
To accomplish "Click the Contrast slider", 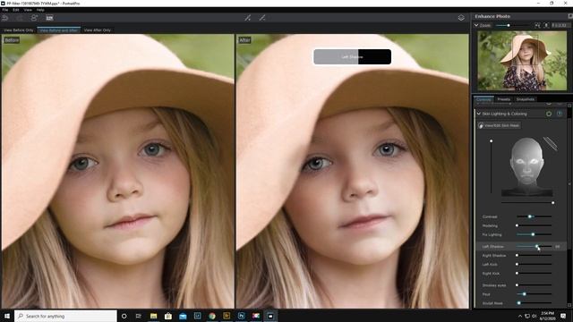I will (534, 216).
